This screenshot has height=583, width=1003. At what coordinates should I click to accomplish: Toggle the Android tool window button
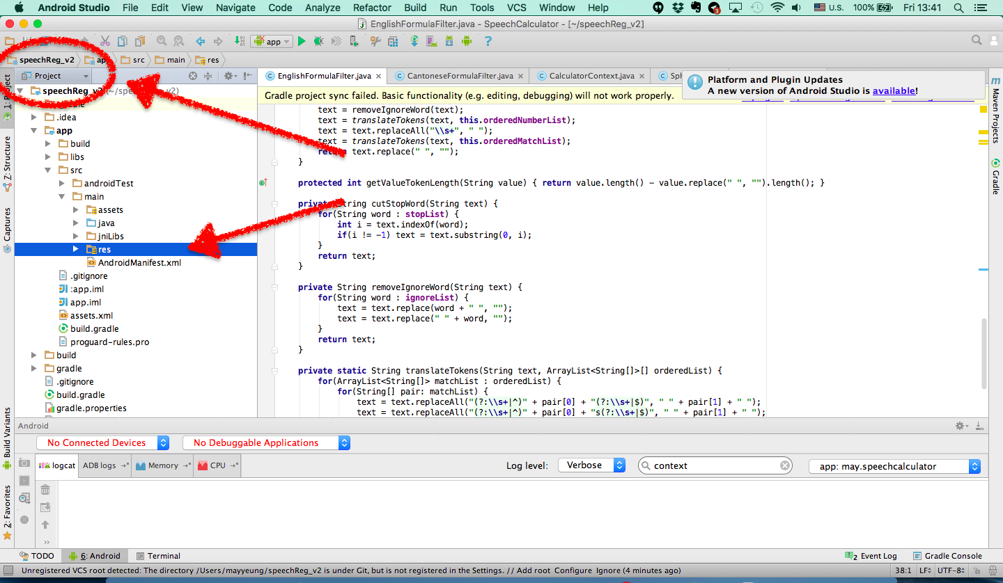[95, 556]
